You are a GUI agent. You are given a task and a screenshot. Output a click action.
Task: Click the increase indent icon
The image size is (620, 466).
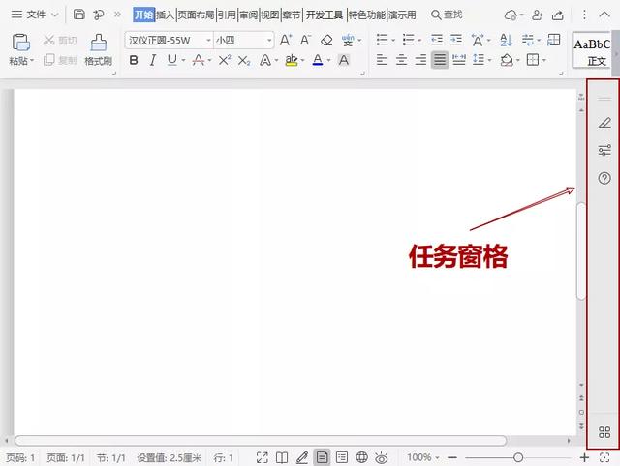click(x=456, y=40)
